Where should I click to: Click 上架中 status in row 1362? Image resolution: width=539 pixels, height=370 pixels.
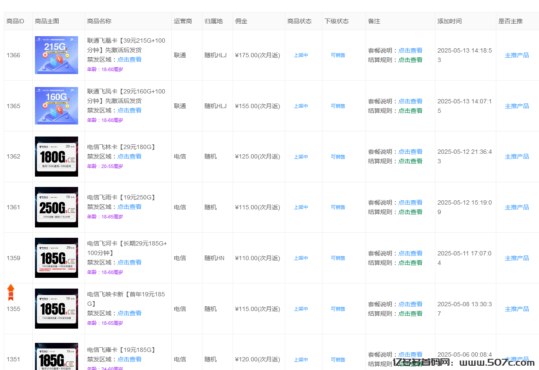point(301,157)
